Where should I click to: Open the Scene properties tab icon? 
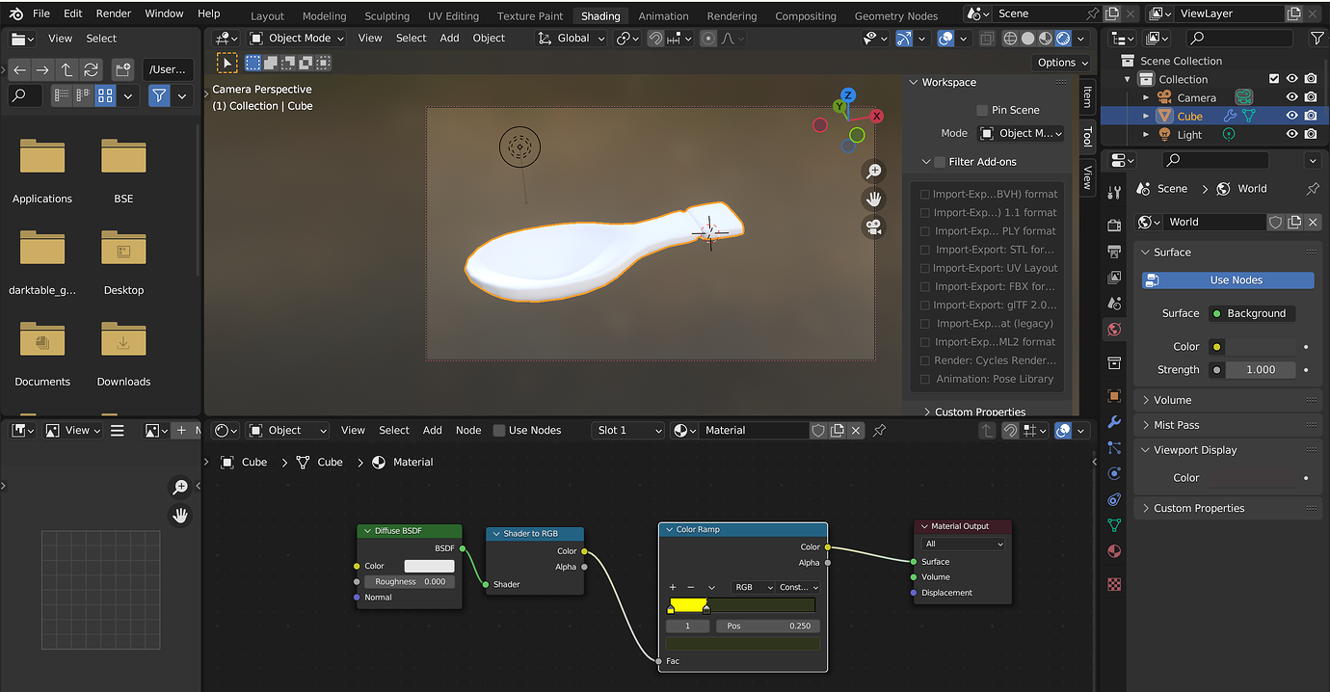point(1114,304)
